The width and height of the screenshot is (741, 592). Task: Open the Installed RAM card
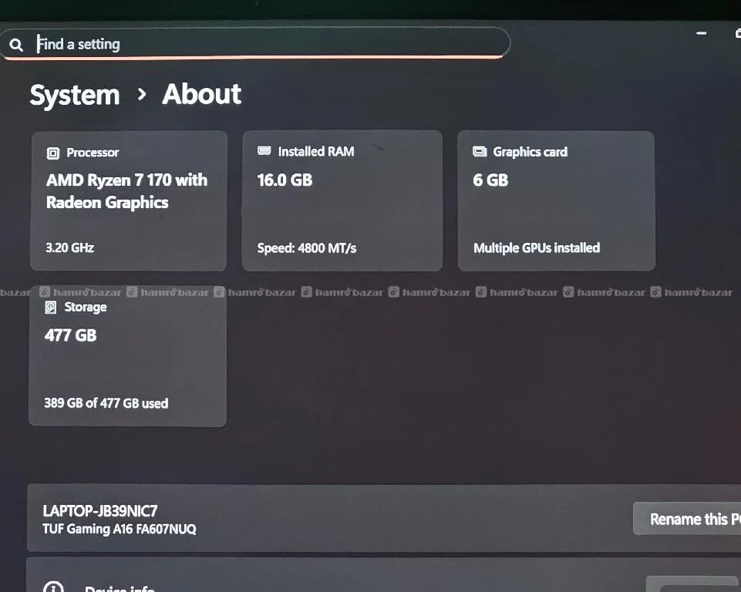(x=342, y=200)
